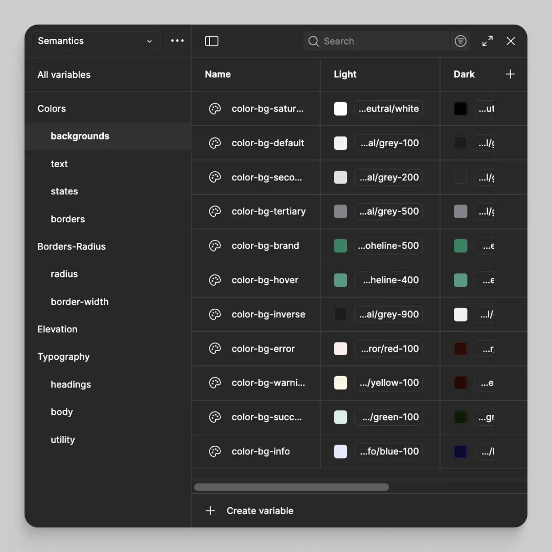The width and height of the screenshot is (552, 552).
Task: Click the Dark swatch for color-bg-tertiary
Action: [461, 212]
